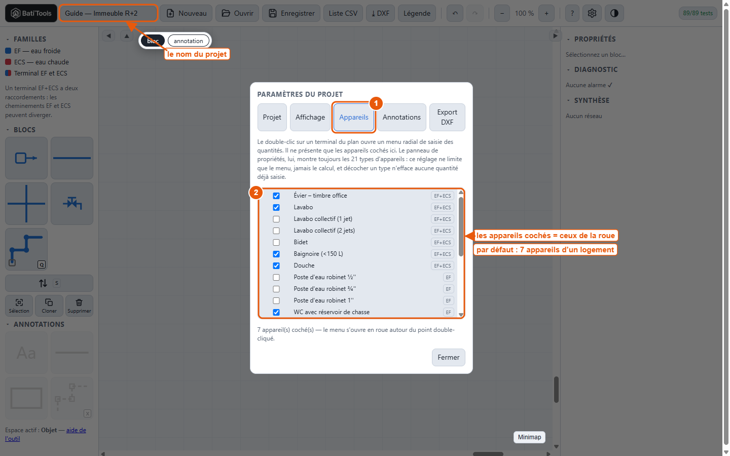730x456 pixels.
Task: Redo the last undone action
Action: [x=475, y=13]
